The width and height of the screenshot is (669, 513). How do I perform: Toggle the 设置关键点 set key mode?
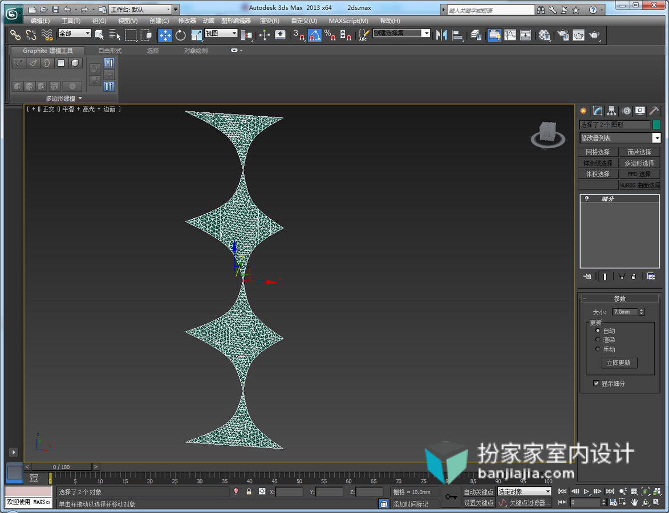tap(479, 503)
